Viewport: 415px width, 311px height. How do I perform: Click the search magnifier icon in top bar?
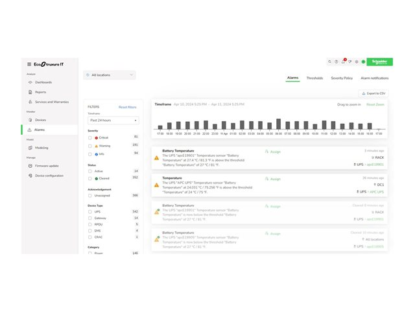pyautogui.click(x=329, y=62)
